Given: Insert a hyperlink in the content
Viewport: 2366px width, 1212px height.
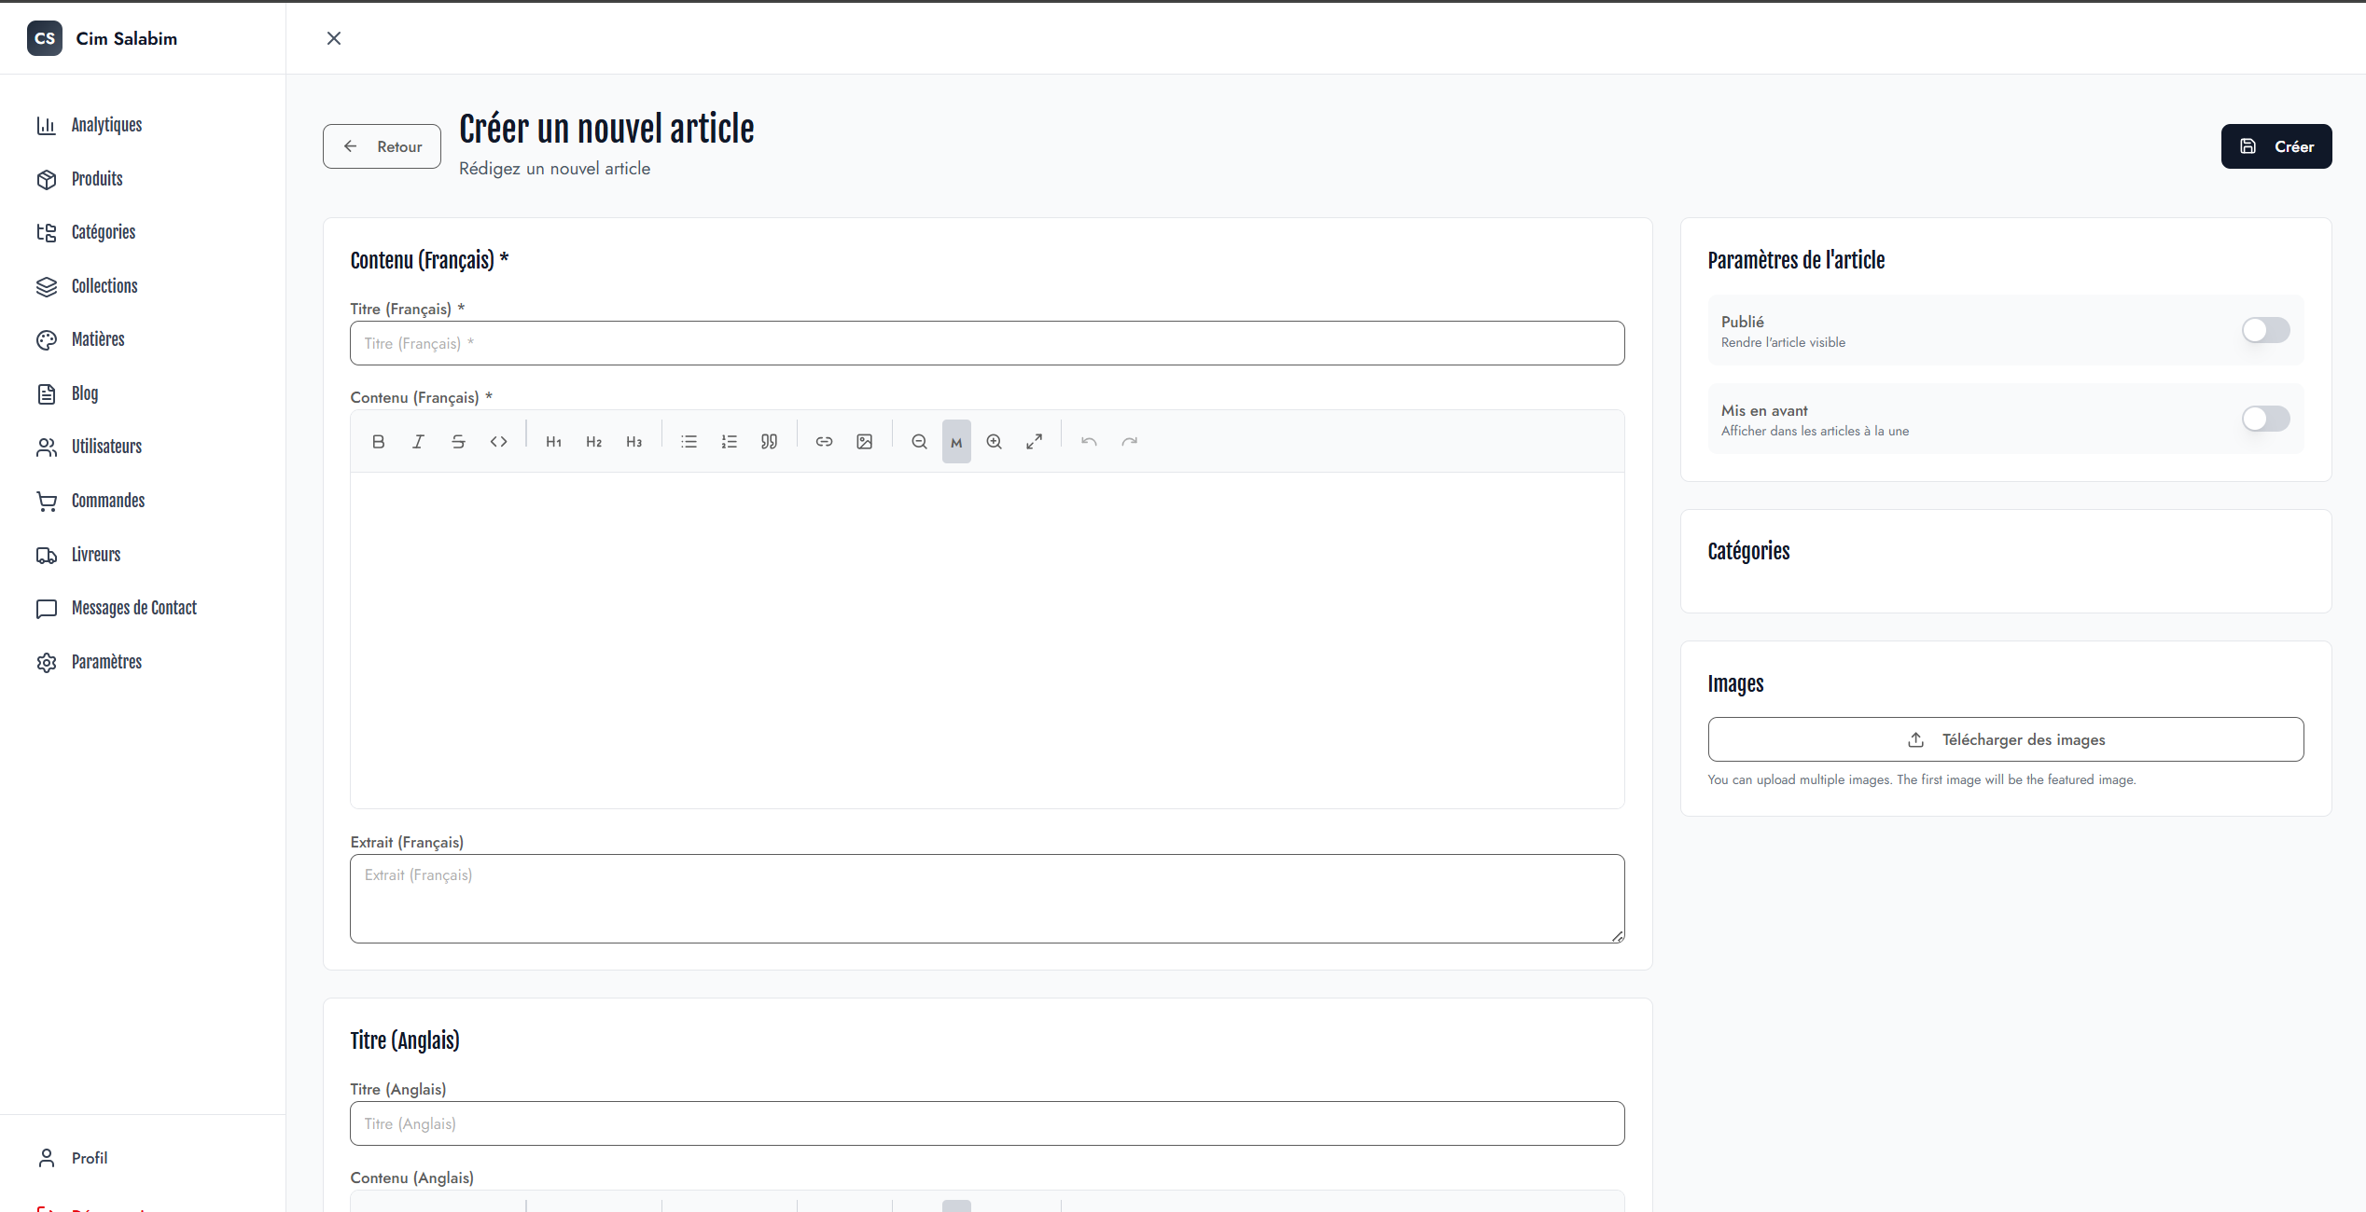Looking at the screenshot, I should 824,441.
